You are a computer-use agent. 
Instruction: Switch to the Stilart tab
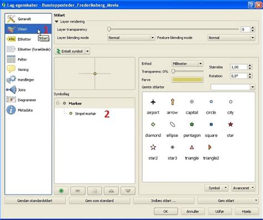(x=28, y=29)
